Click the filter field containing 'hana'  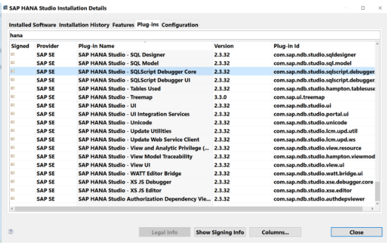tap(195, 35)
